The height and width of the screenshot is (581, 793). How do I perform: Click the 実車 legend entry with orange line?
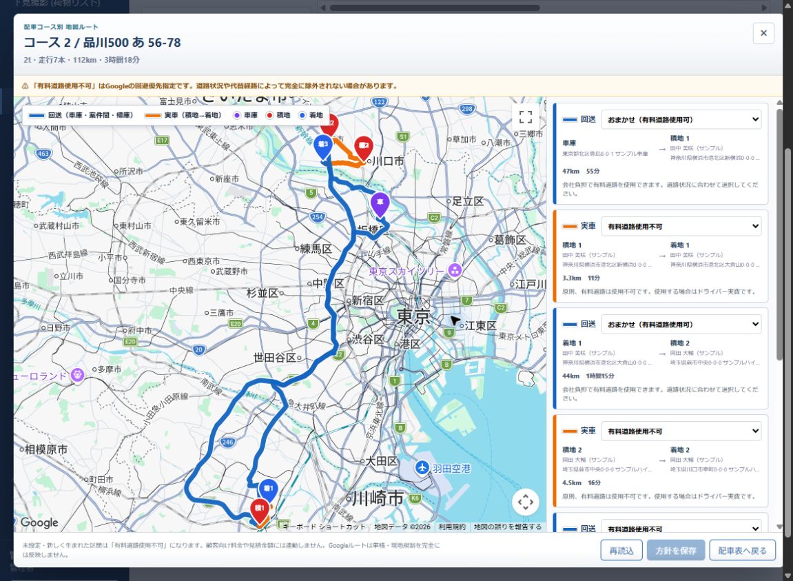[x=183, y=115]
